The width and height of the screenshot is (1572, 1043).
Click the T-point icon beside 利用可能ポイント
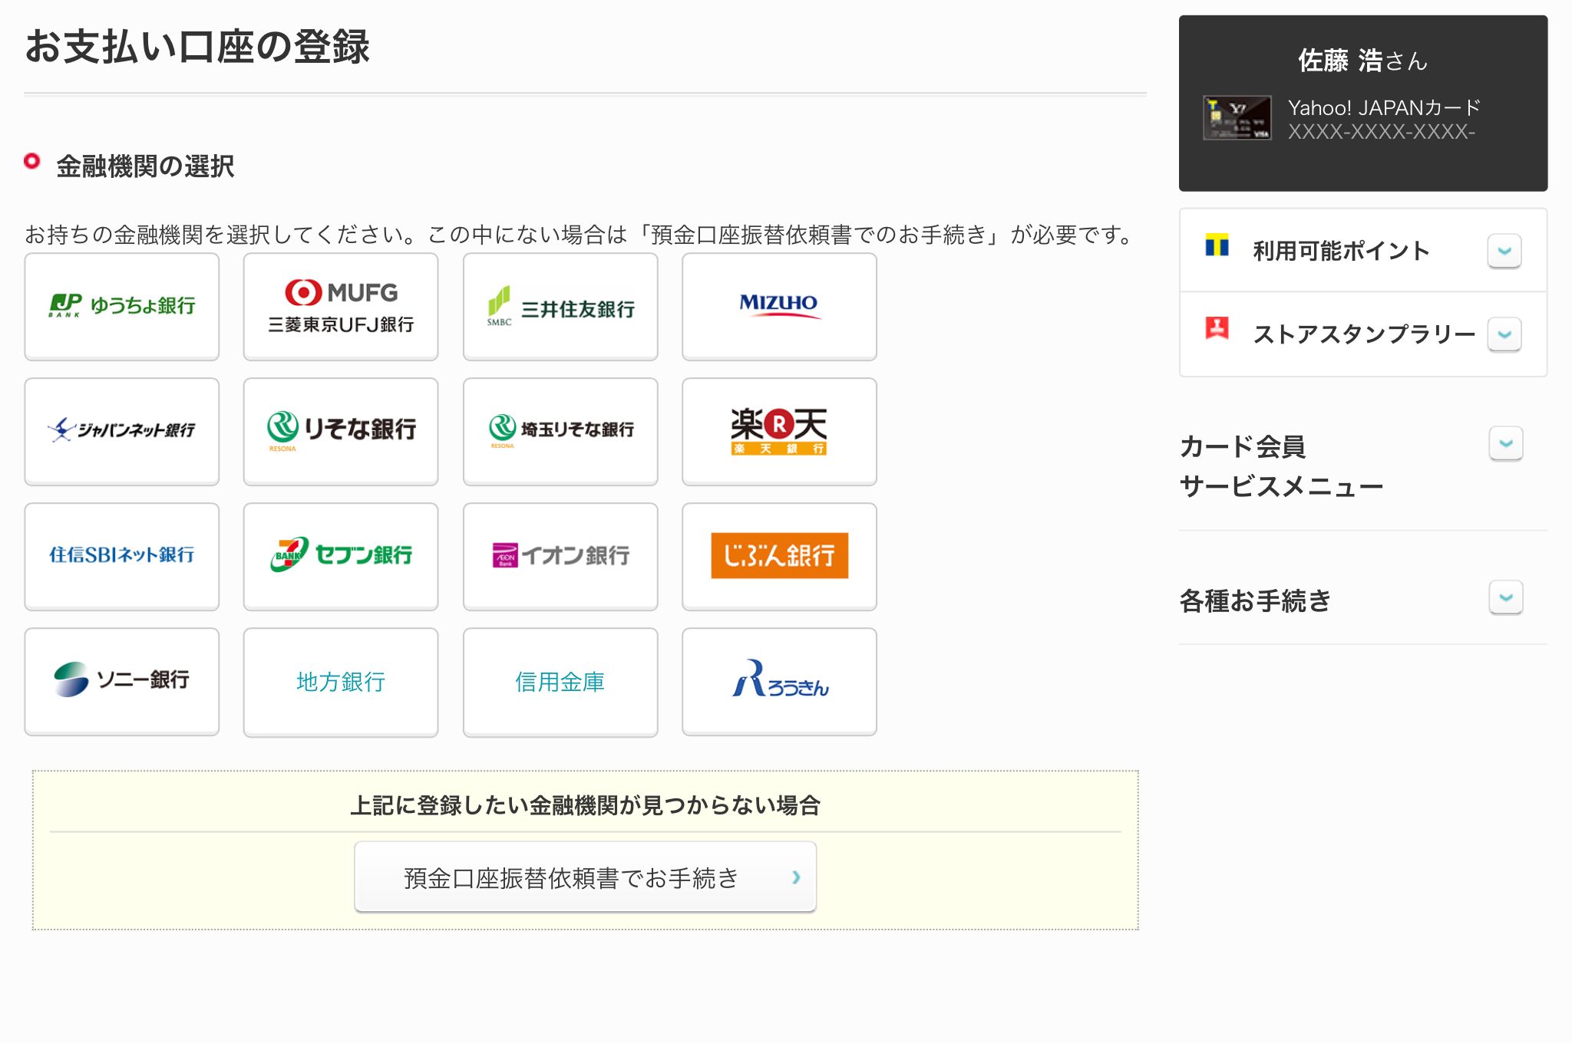pyautogui.click(x=1217, y=245)
